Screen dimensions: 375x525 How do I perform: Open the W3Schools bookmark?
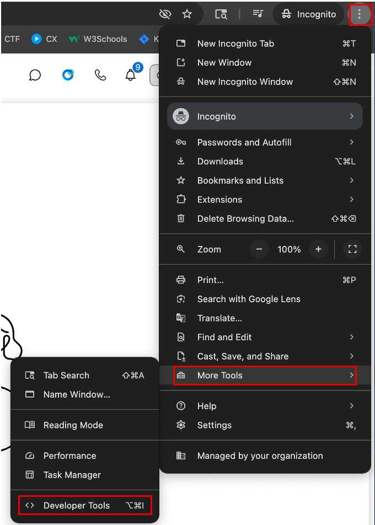(98, 39)
